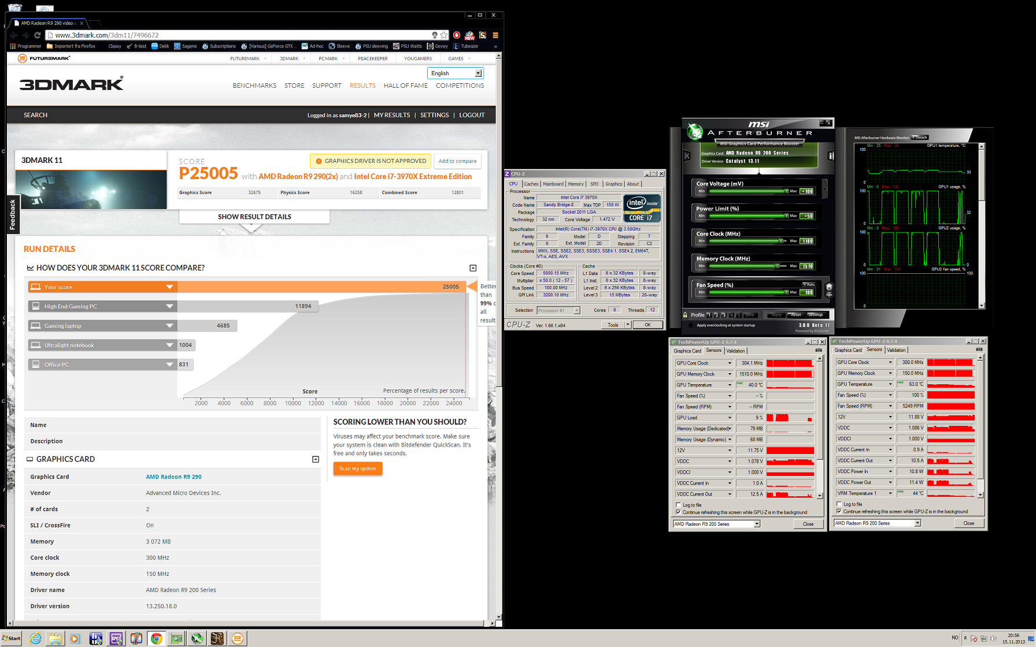Bookmark this page with the star icon
Image resolution: width=1036 pixels, height=647 pixels.
[x=443, y=35]
